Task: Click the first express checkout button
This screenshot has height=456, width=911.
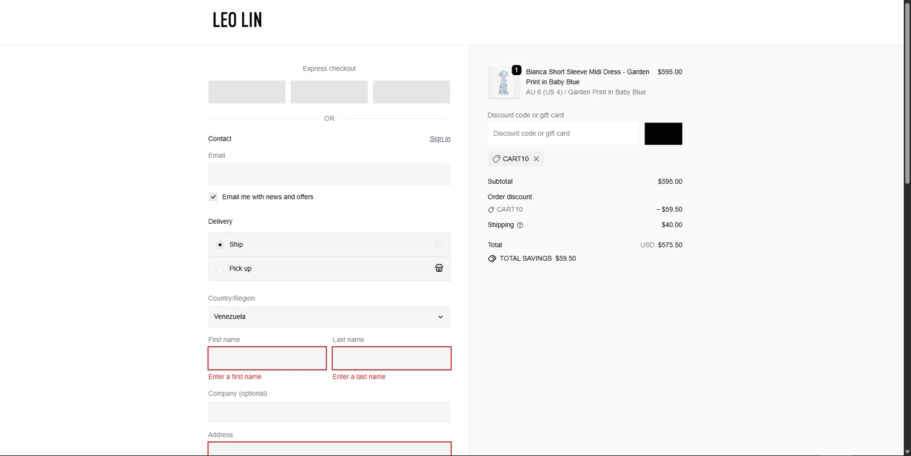Action: [247, 92]
